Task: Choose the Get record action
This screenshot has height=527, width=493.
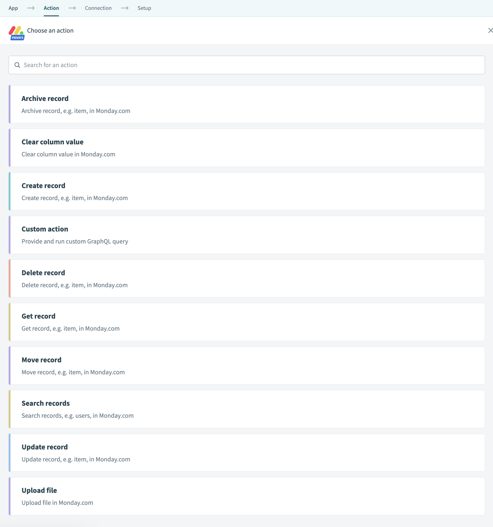Action: (246, 322)
